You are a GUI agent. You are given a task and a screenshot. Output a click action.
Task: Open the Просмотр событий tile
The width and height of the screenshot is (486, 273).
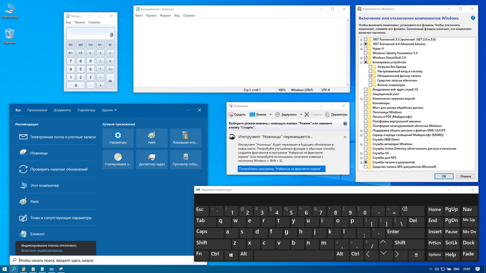pyautogui.click(x=186, y=160)
